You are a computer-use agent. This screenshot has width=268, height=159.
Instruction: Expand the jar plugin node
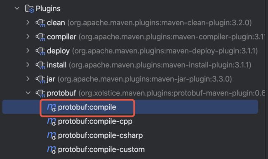(x=28, y=79)
